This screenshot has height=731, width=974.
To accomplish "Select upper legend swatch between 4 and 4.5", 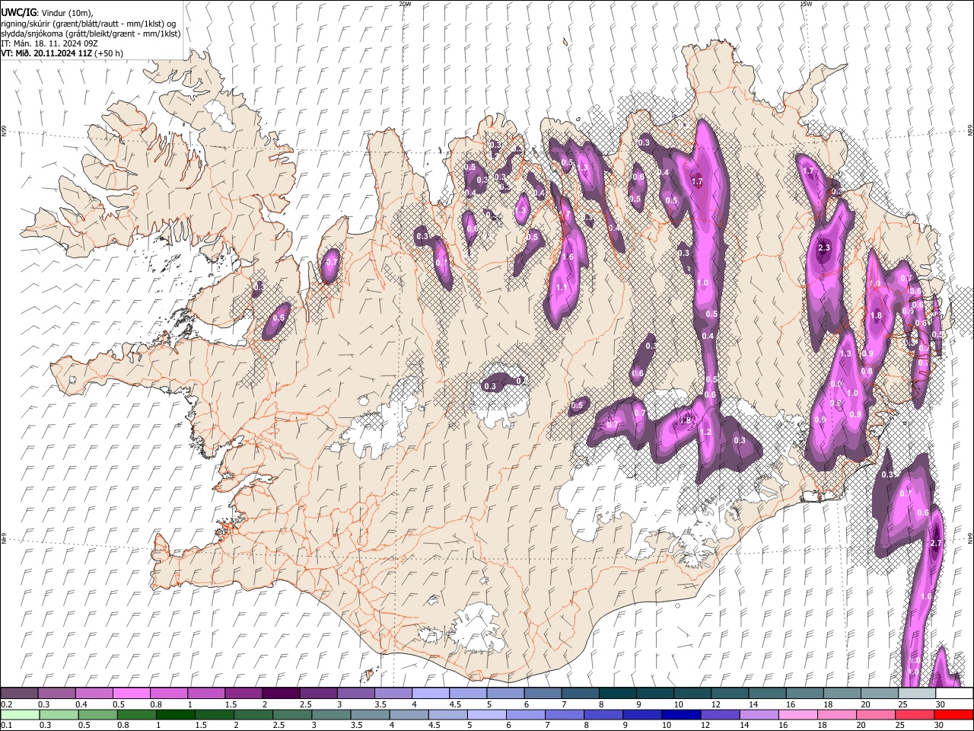I will pyautogui.click(x=429, y=694).
